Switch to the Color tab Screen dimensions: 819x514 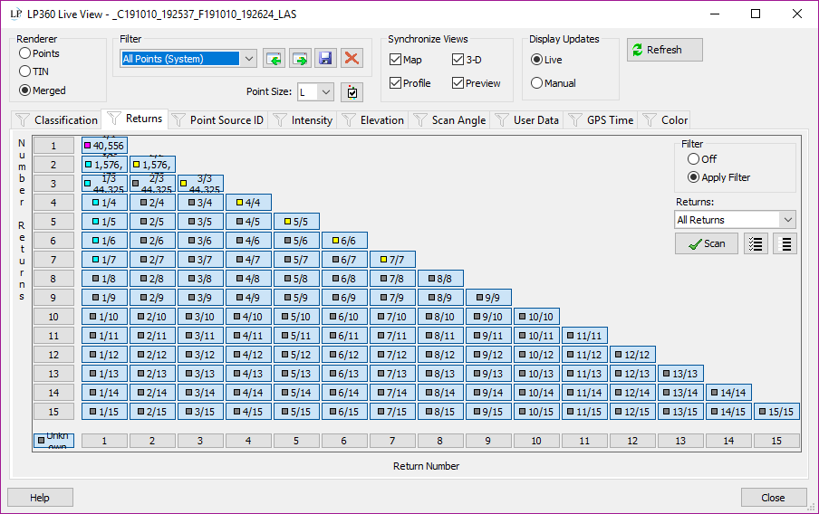click(665, 120)
